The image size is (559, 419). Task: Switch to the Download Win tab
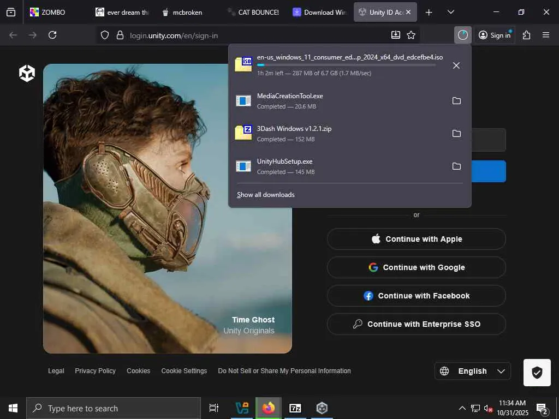[319, 12]
